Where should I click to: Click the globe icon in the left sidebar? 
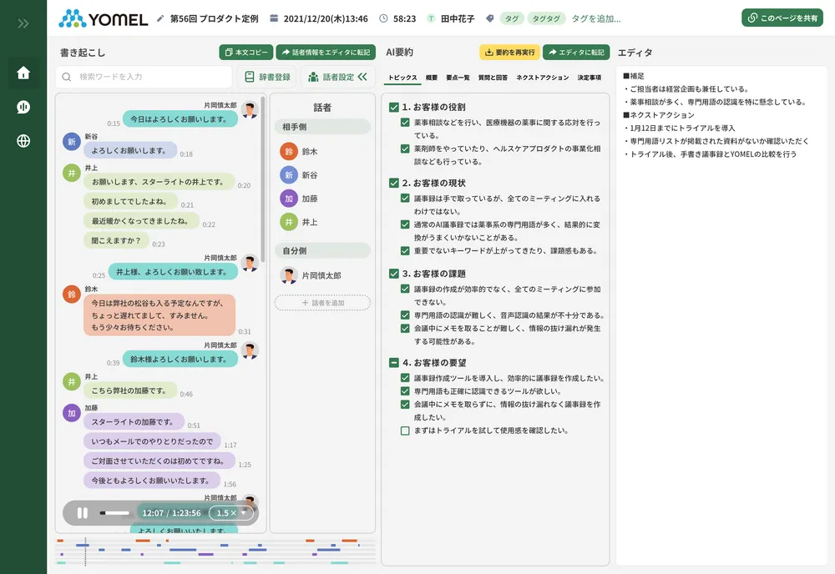(x=23, y=139)
